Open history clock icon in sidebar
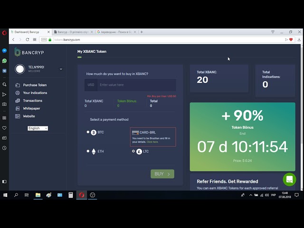 (4, 148)
